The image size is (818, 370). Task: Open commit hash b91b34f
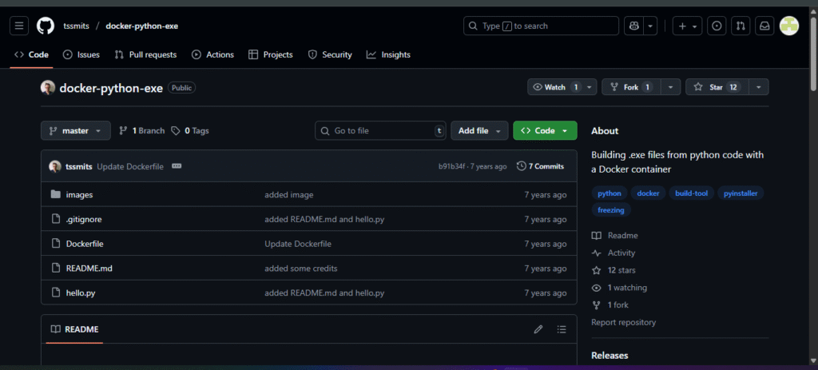point(451,166)
